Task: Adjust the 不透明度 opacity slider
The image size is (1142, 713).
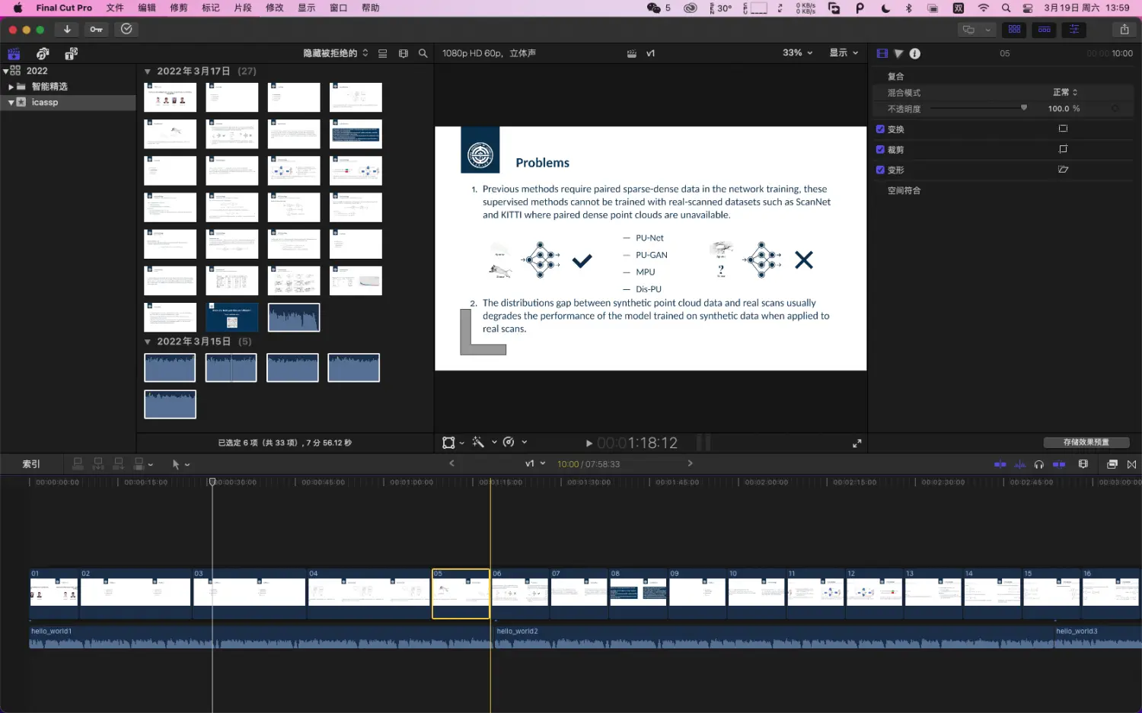Action: click(x=1023, y=109)
